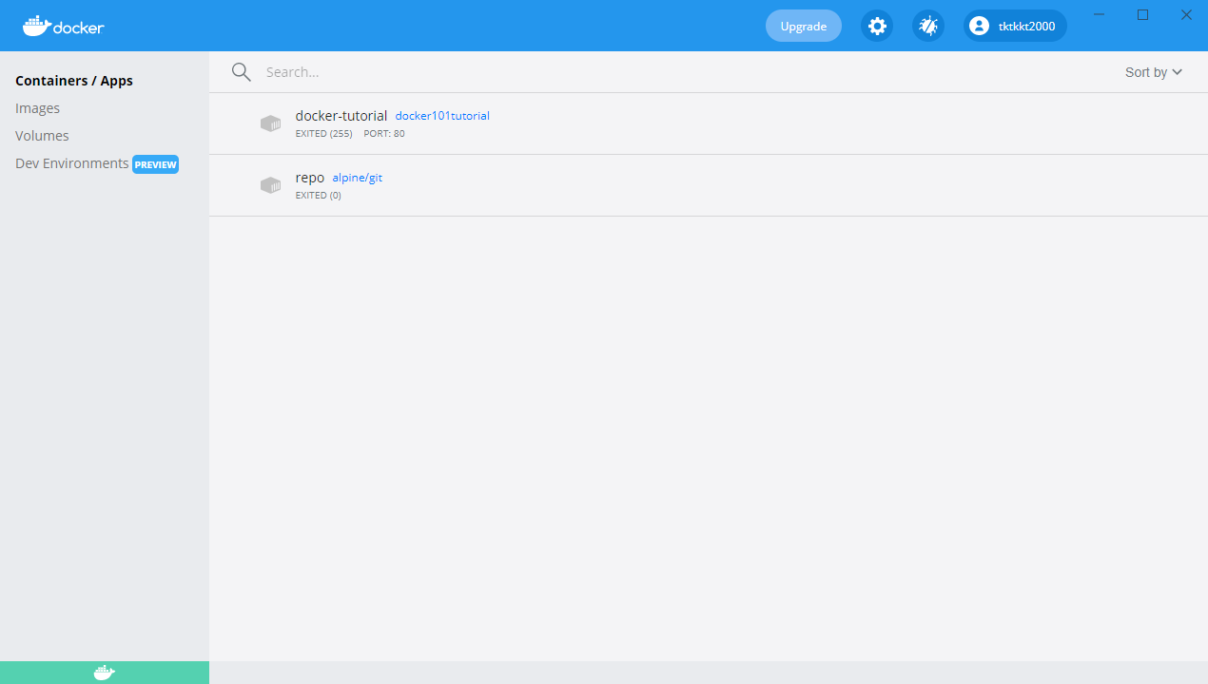Click the whale icon in green status bar
Image resolution: width=1208 pixels, height=684 pixels.
[105, 673]
